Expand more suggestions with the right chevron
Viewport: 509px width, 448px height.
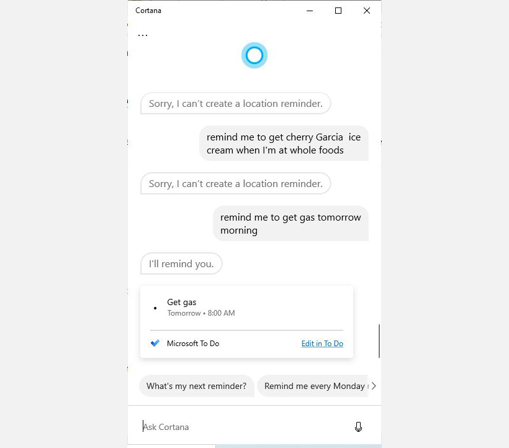coord(374,386)
